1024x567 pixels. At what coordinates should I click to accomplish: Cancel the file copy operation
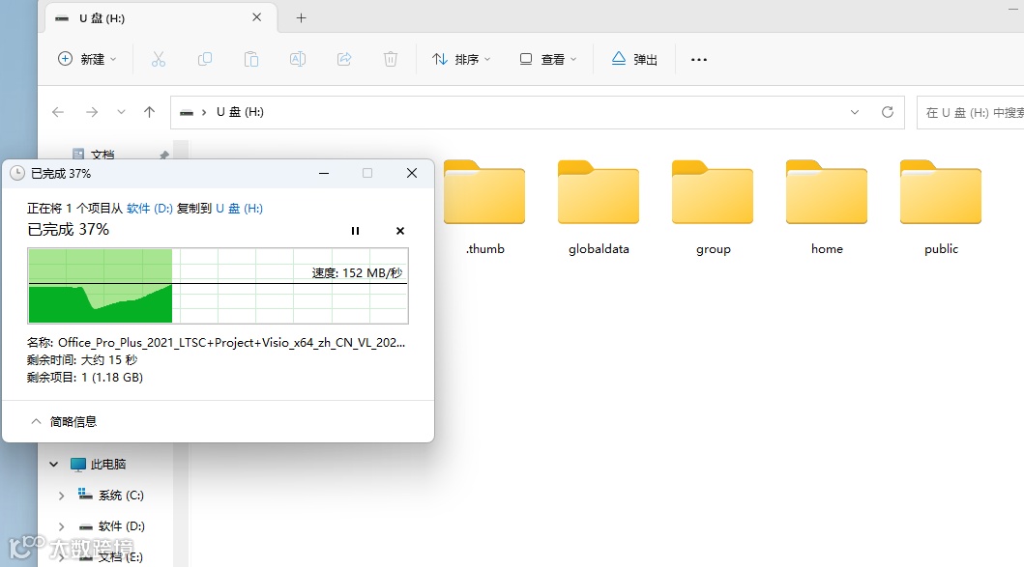coord(400,231)
